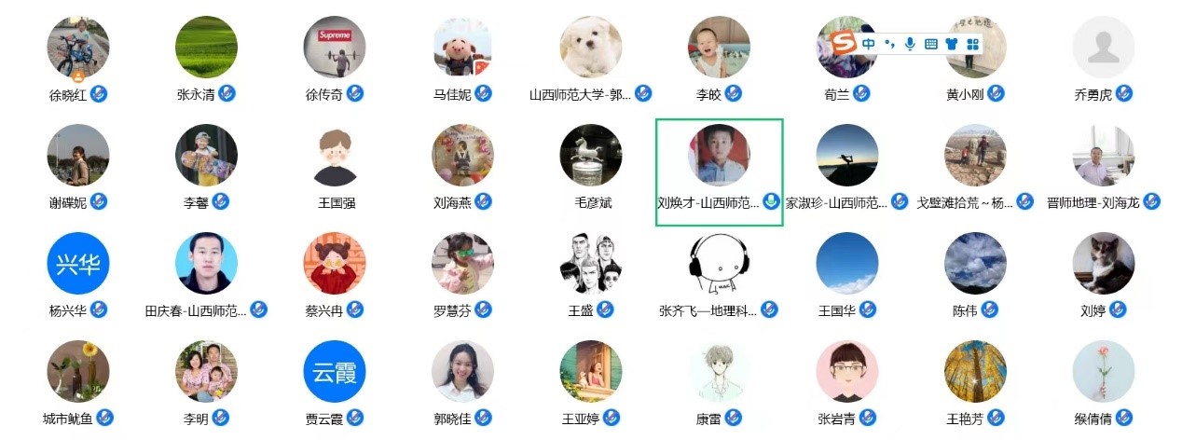The width and height of the screenshot is (1182, 440).
Task: Click the name label 毛彦斌
Action: point(591,202)
